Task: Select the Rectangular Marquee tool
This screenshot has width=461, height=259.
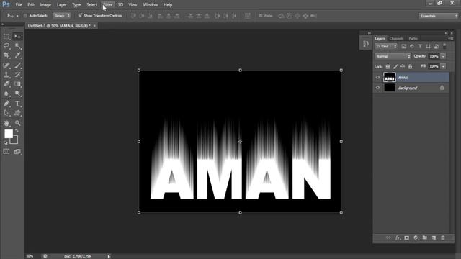Action: [x=6, y=37]
